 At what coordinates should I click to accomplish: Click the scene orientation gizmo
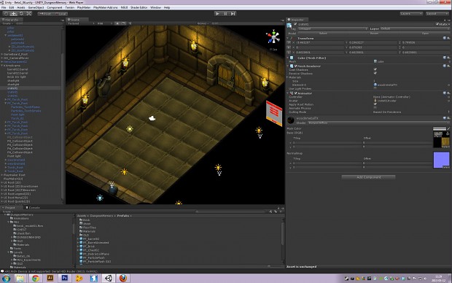click(273, 37)
